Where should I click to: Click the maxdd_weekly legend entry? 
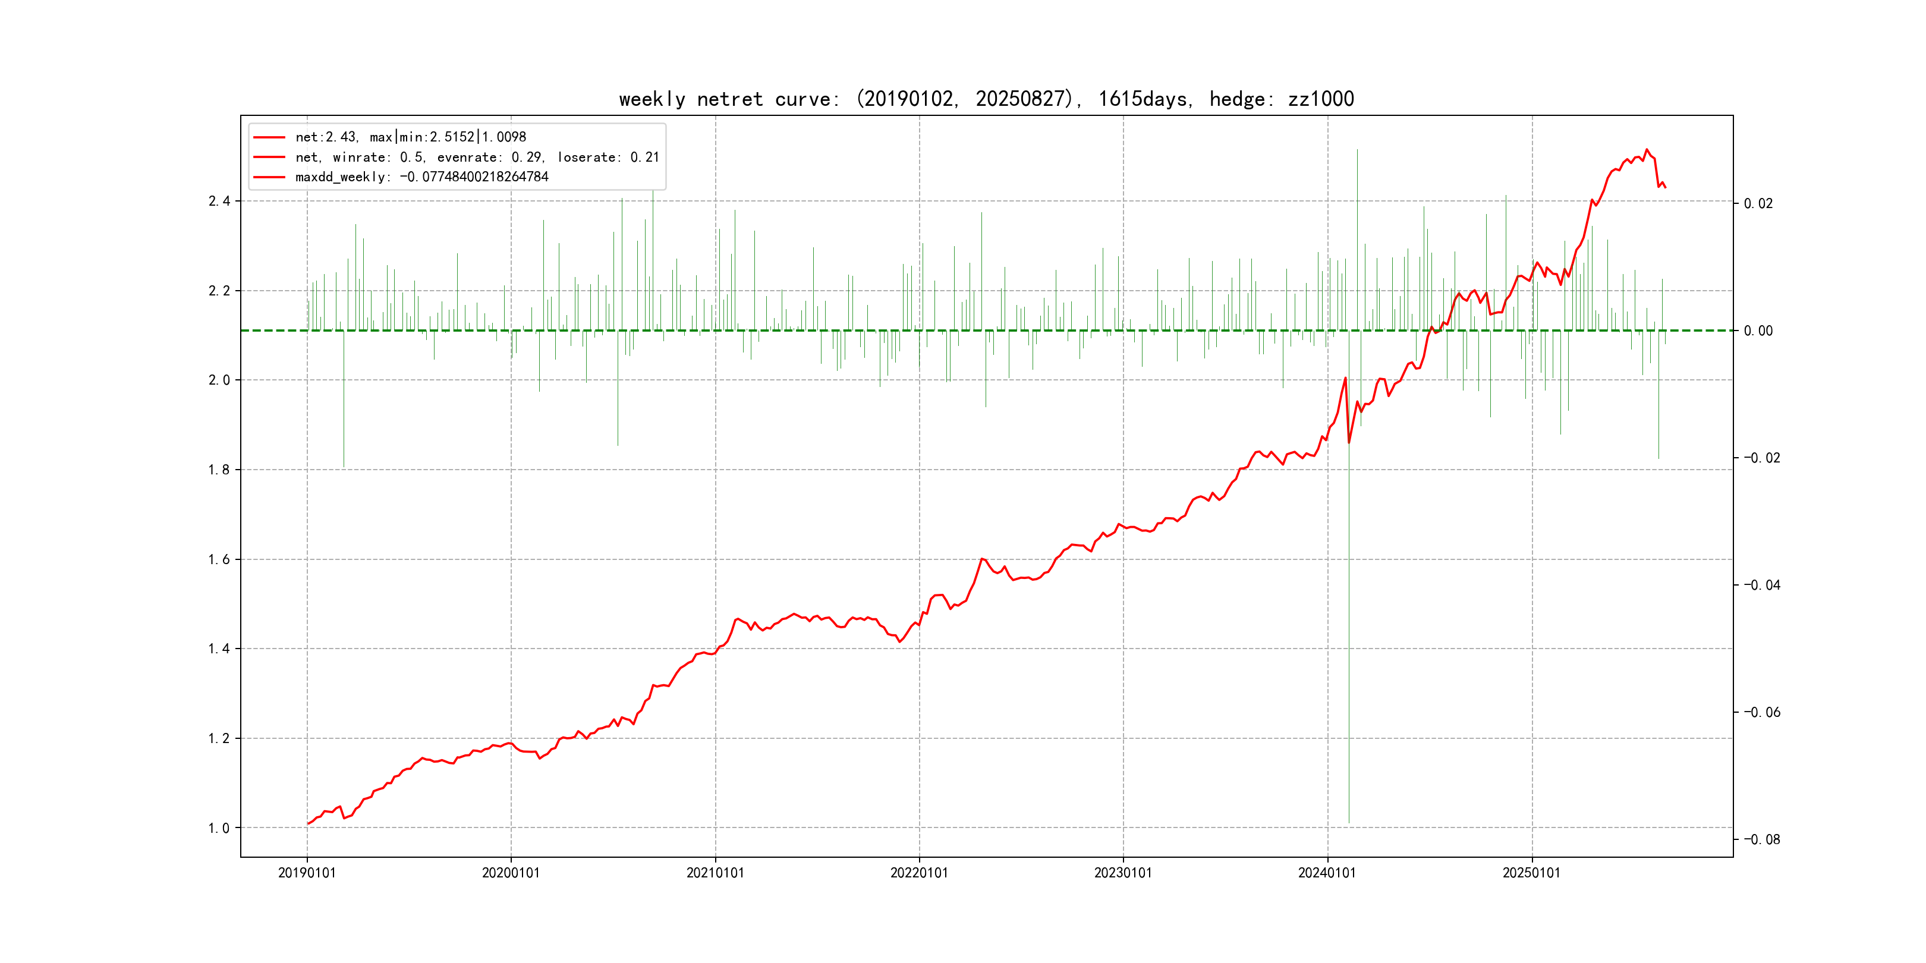421,177
